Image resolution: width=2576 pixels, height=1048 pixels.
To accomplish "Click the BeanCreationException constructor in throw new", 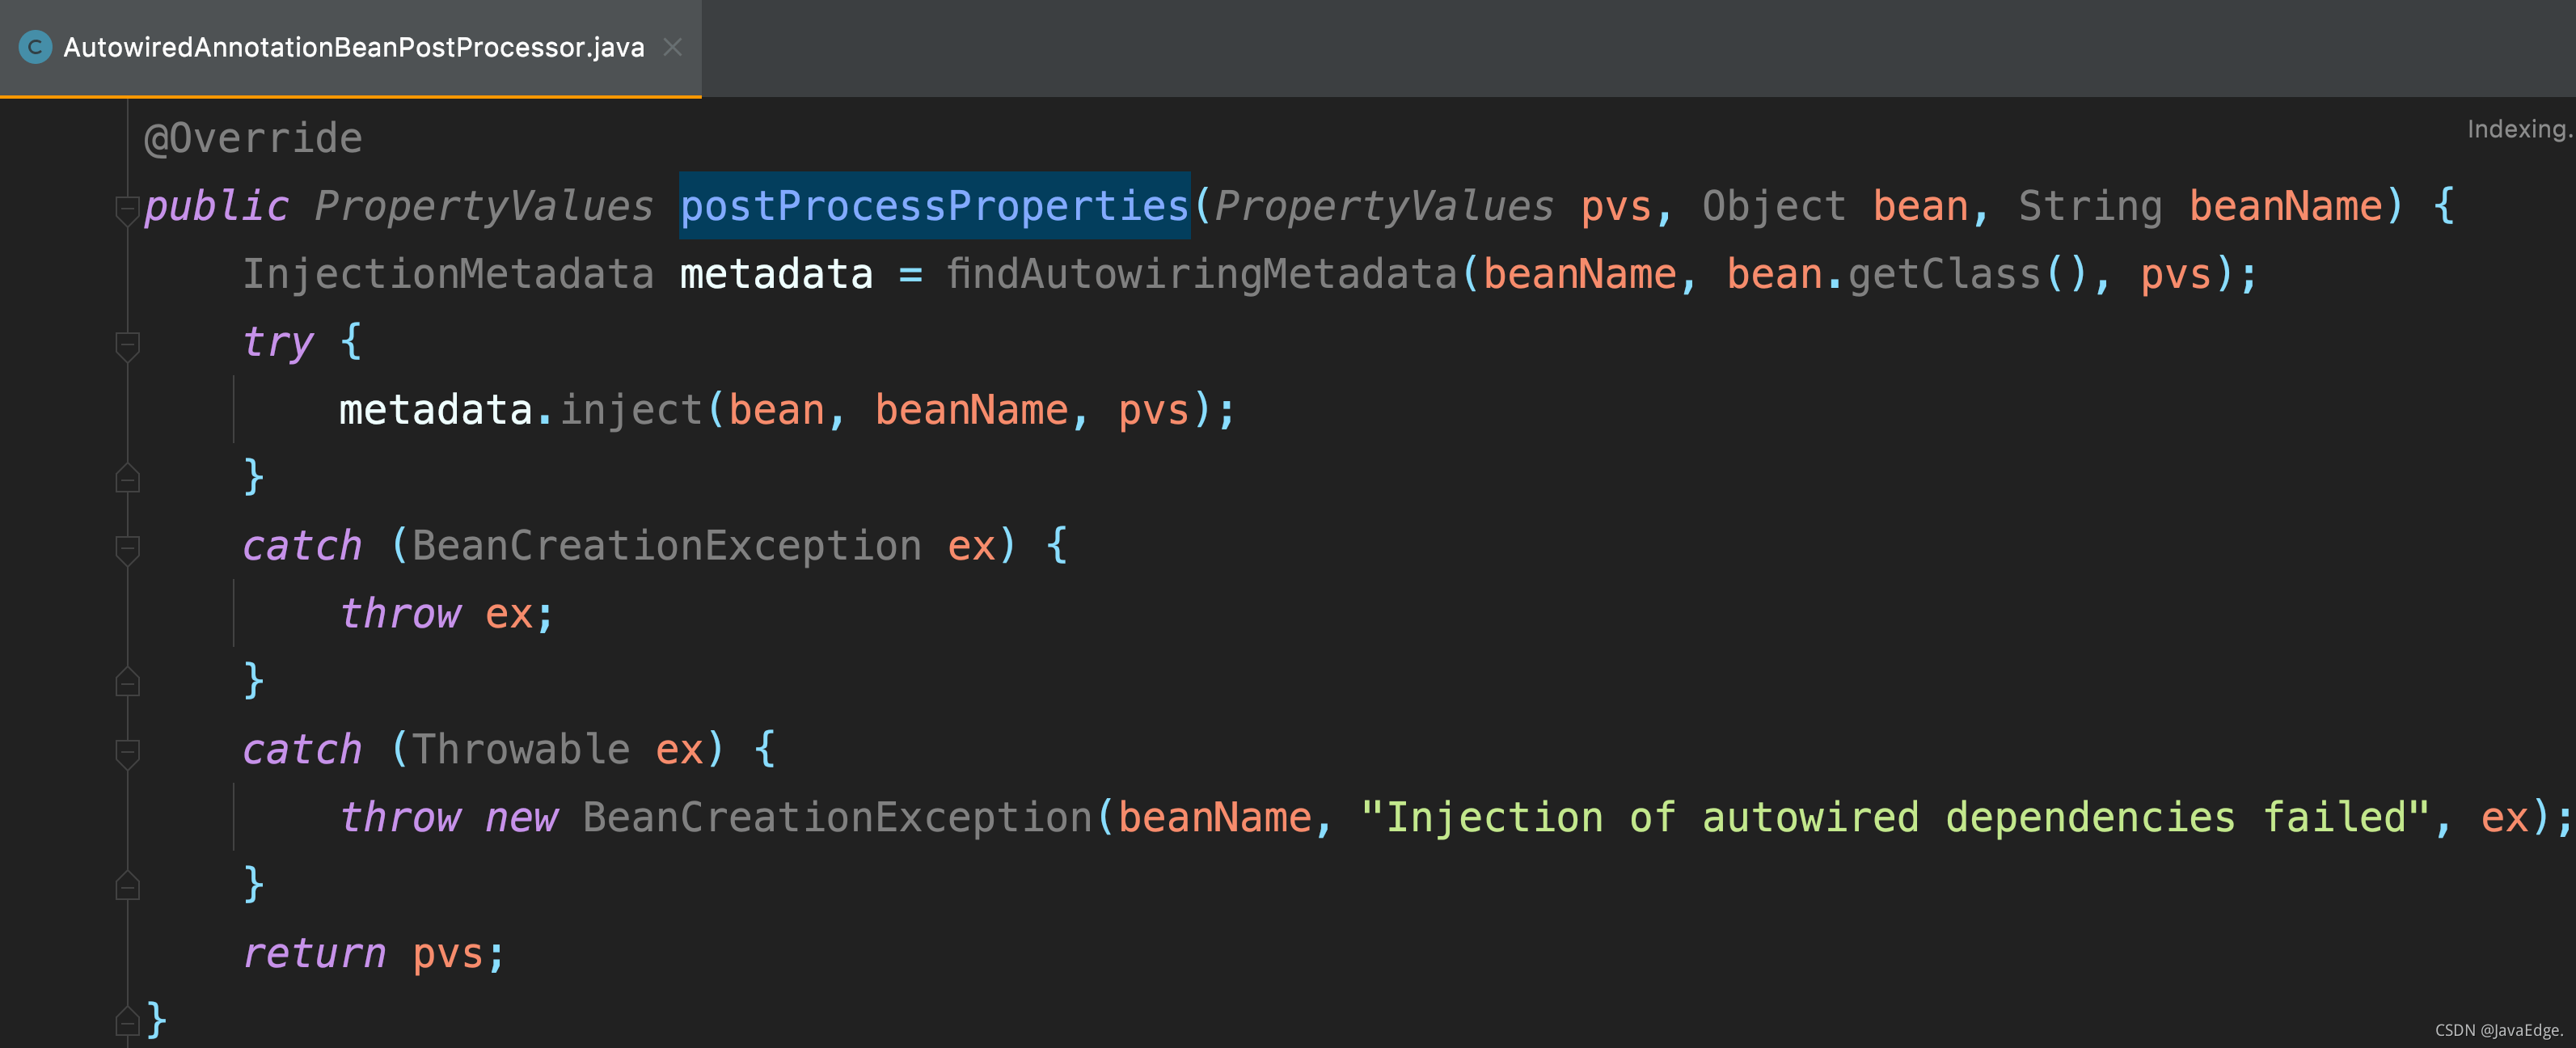I will [837, 818].
